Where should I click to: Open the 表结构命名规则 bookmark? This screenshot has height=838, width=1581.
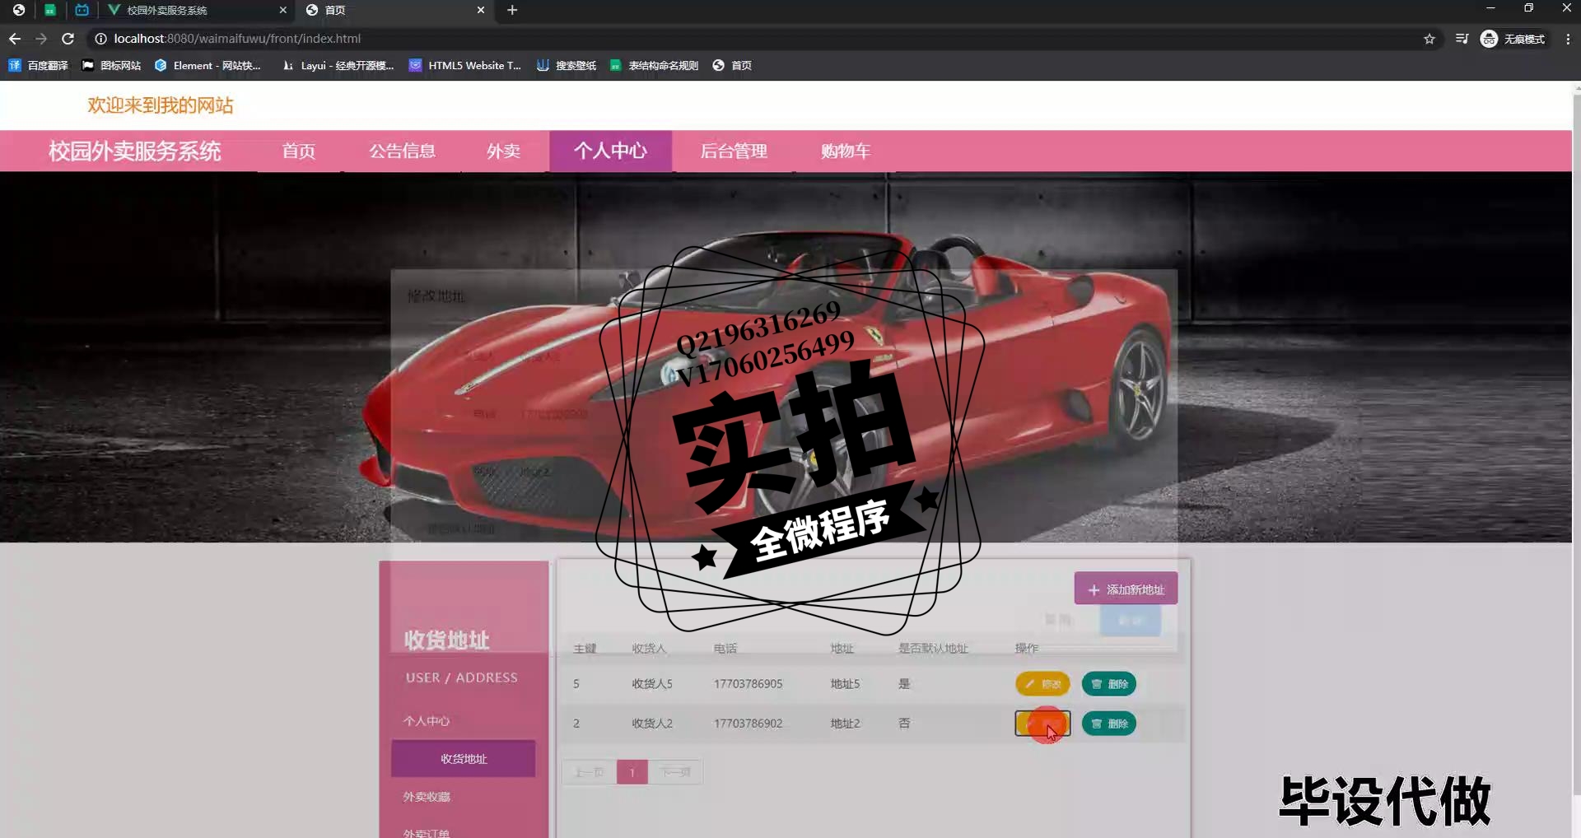pos(654,65)
